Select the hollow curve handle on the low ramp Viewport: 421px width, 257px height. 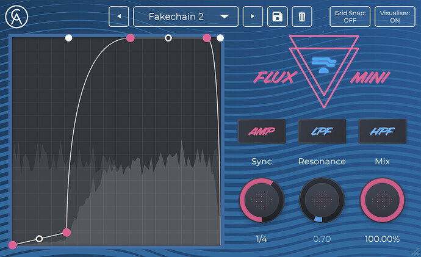tap(39, 239)
